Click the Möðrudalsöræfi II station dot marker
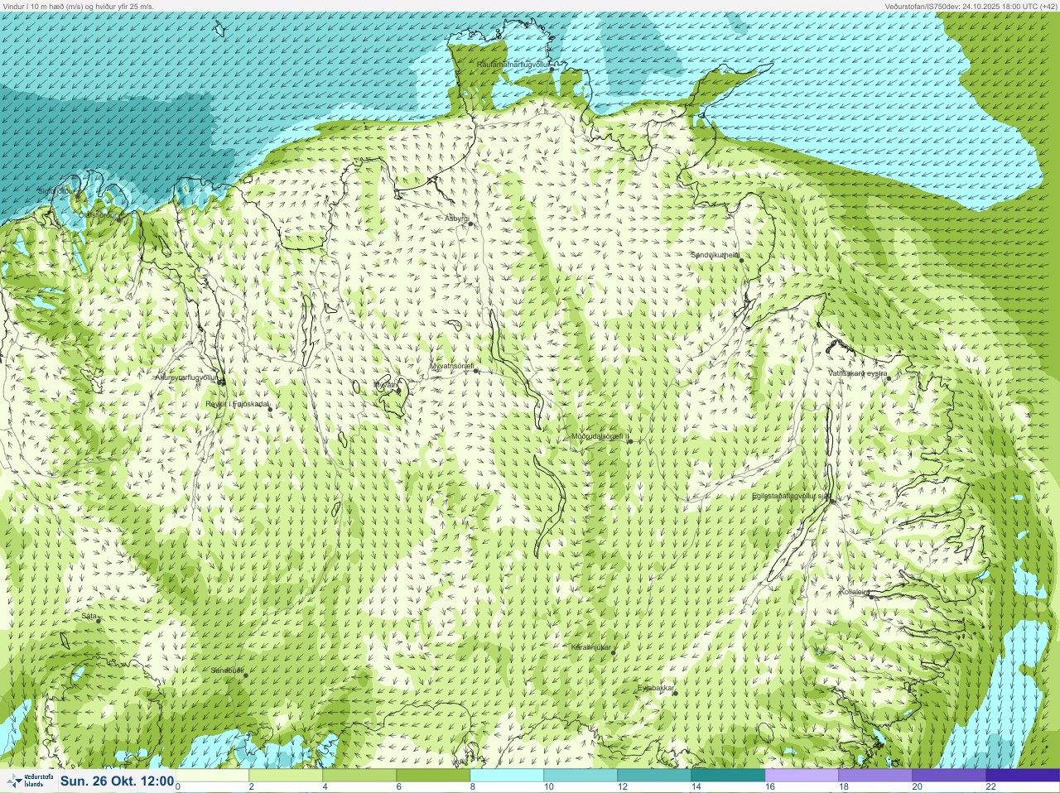Image resolution: width=1060 pixels, height=793 pixels. pos(630,441)
